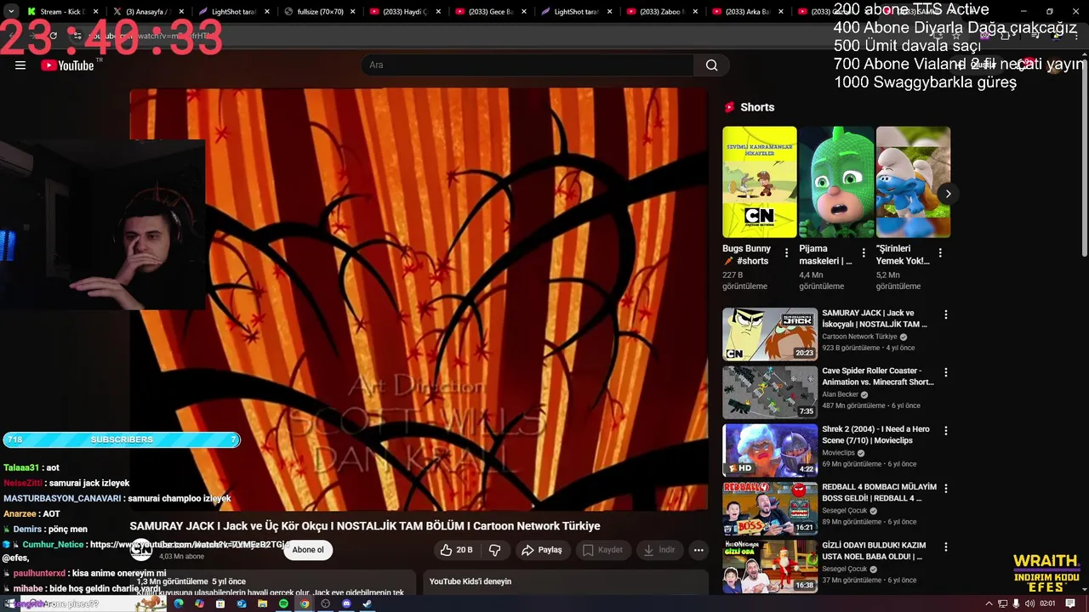Image resolution: width=1089 pixels, height=612 pixels.
Task: Open options for REDBALL 4 BOMBACI video
Action: click(x=945, y=489)
